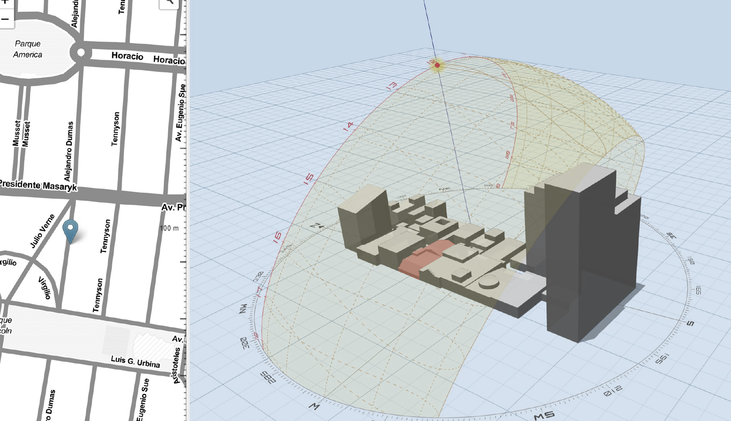Click the roundabout center beside Parque America
Viewport: 731px width, 421px height.
pyautogui.click(x=81, y=53)
